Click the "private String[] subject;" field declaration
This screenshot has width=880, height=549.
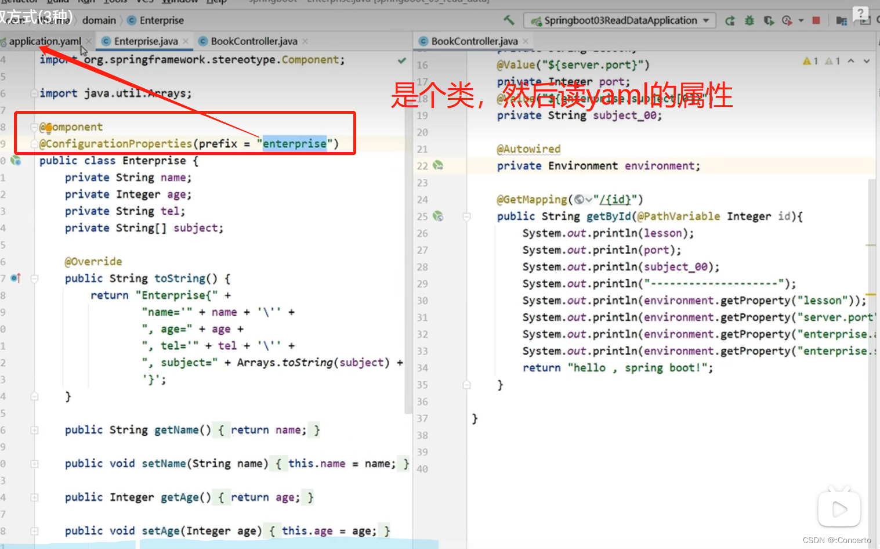point(144,228)
